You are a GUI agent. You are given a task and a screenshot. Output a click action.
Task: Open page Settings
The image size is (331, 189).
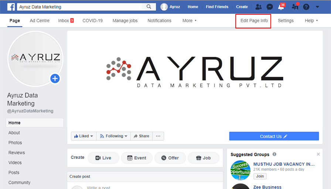286,21
